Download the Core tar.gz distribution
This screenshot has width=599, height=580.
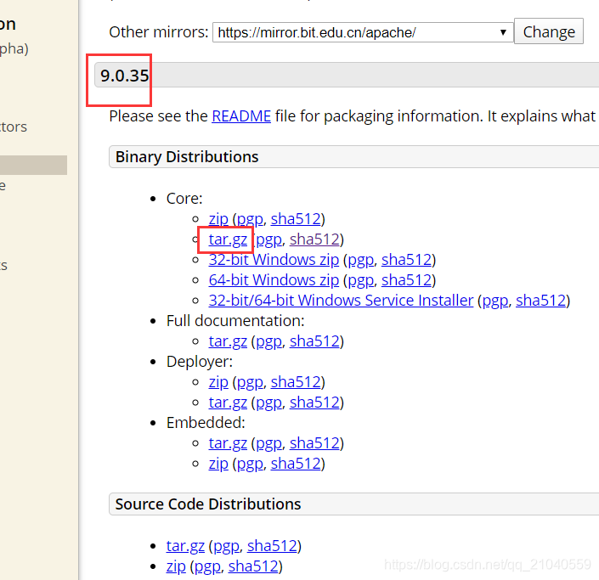(x=228, y=239)
